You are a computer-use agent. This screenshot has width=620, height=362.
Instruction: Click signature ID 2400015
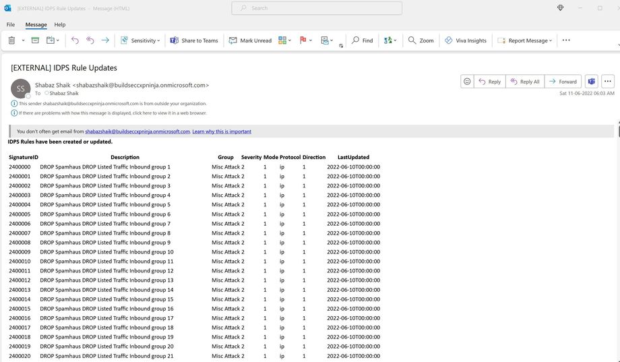click(x=20, y=309)
